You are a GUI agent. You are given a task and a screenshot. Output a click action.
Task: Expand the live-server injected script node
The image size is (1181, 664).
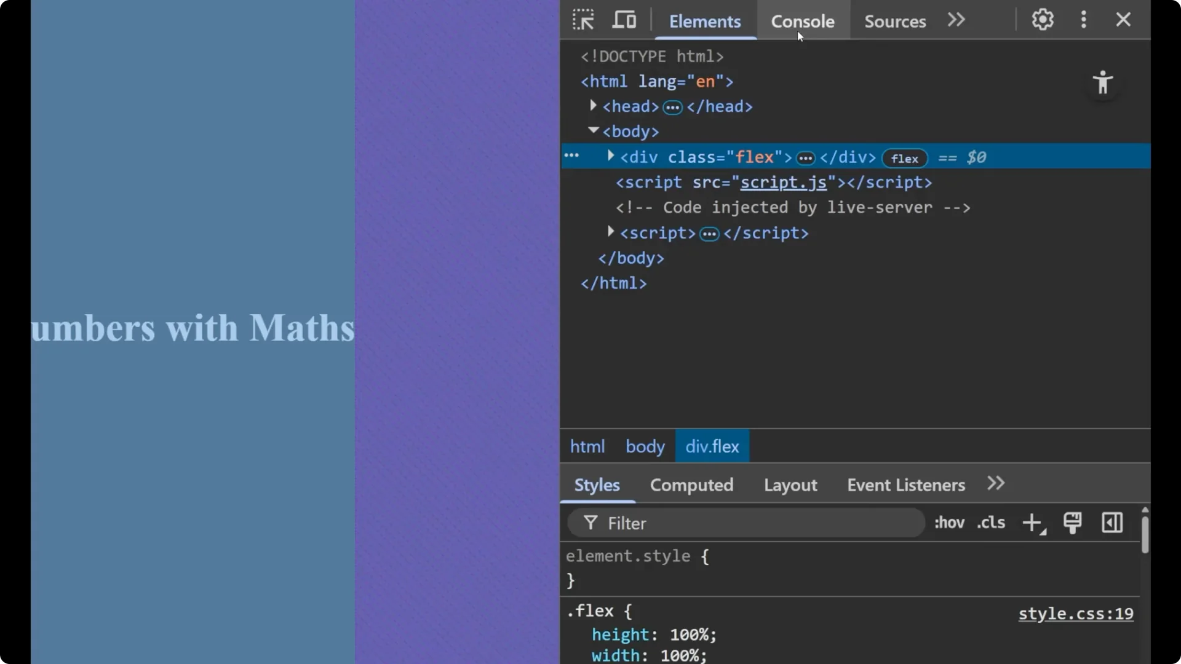click(x=610, y=232)
